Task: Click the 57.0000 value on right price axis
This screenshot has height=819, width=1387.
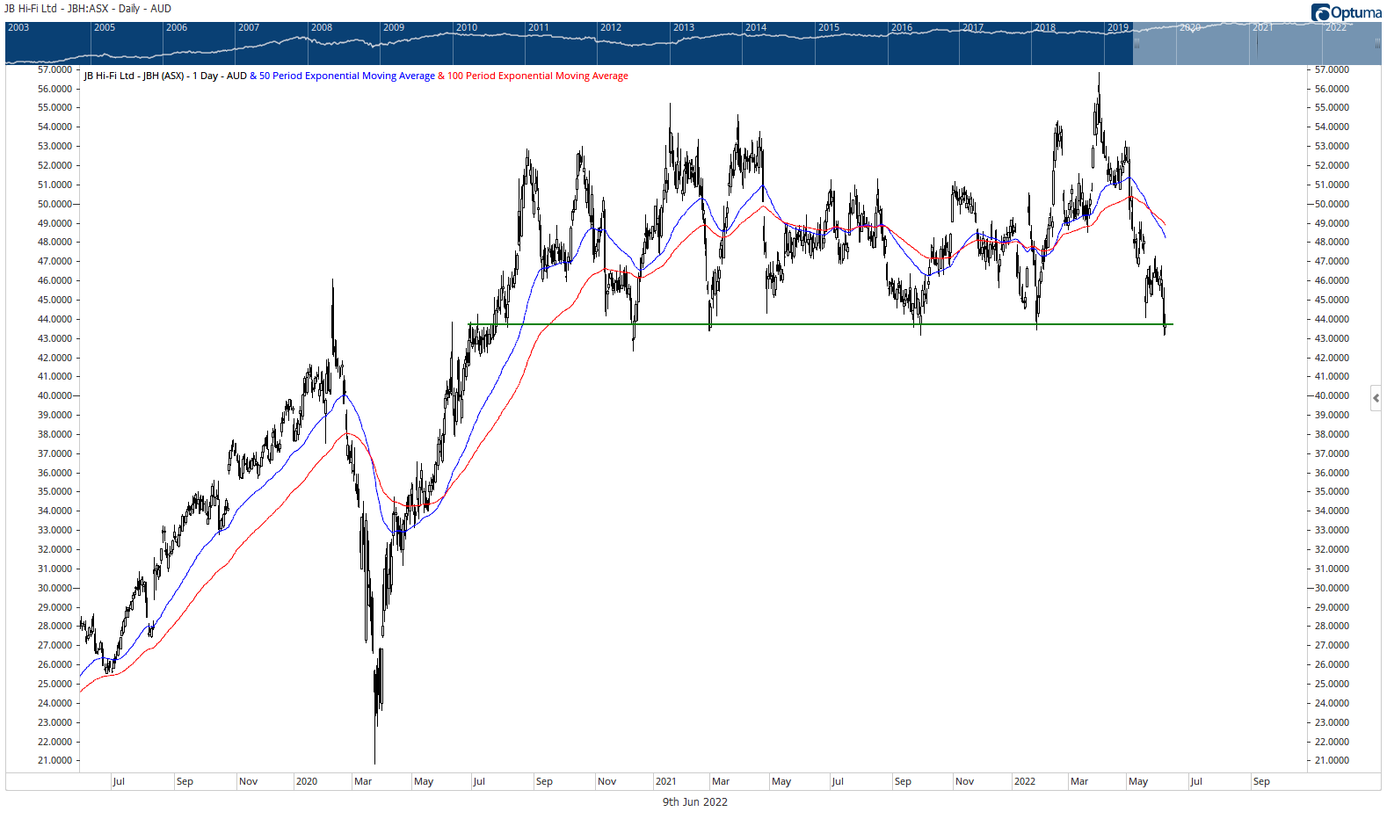Action: coord(1332,69)
